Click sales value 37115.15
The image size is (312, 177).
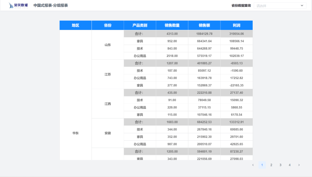click(204, 108)
